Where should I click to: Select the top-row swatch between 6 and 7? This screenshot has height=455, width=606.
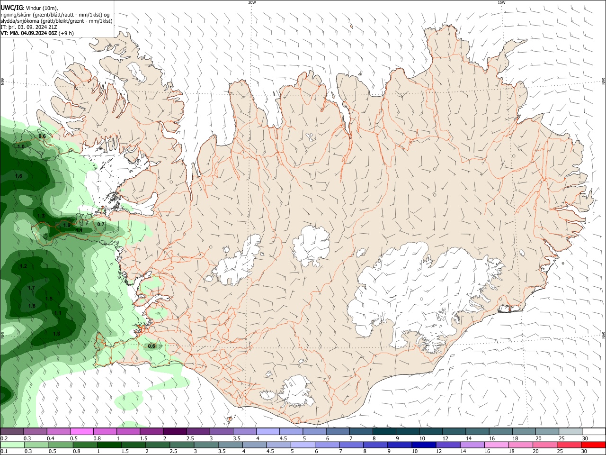pyautogui.click(x=338, y=431)
